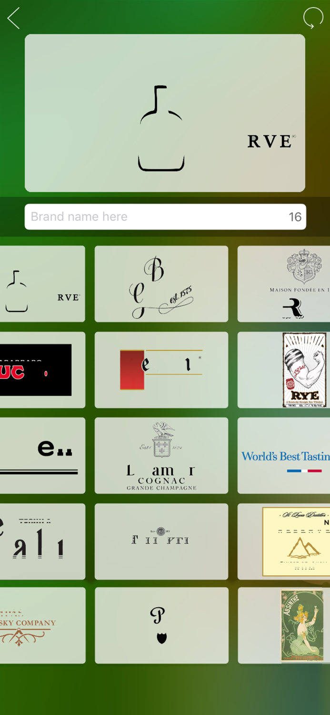Click the character counter showing 16
Viewport: 330px width, 715px height.
click(295, 217)
